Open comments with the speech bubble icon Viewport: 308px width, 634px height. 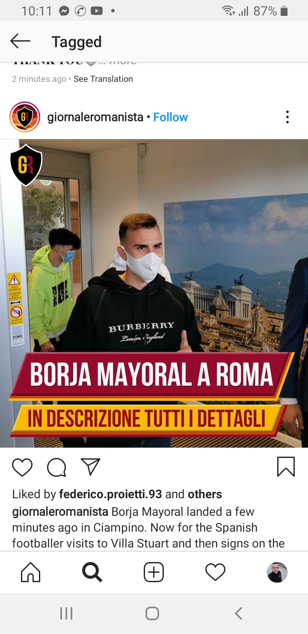pos(56,467)
